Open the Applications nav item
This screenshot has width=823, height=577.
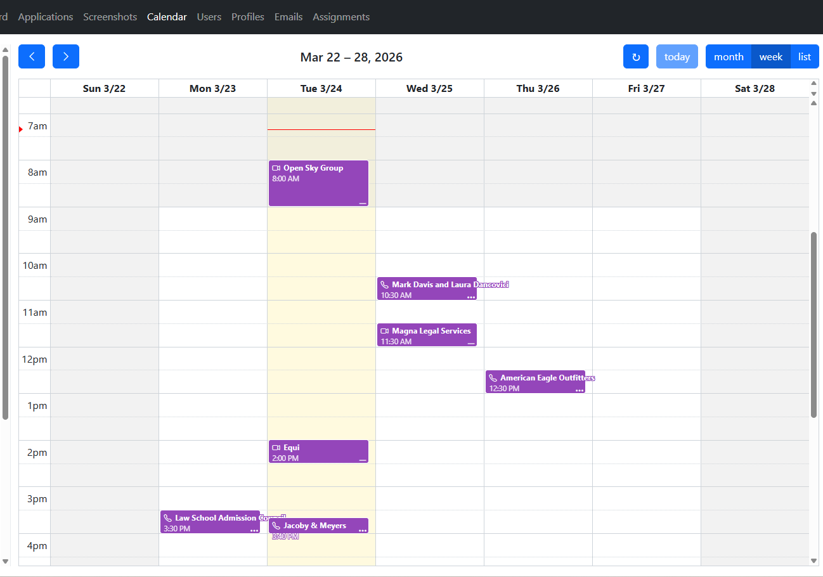click(x=46, y=17)
